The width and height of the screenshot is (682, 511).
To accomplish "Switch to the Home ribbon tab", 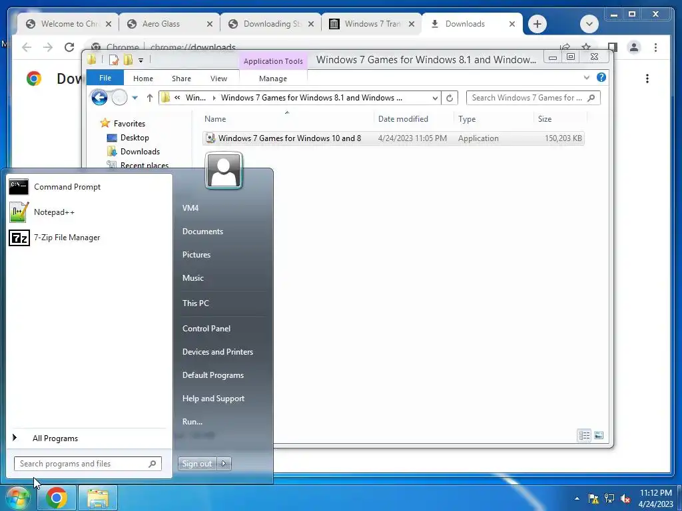I will click(143, 79).
